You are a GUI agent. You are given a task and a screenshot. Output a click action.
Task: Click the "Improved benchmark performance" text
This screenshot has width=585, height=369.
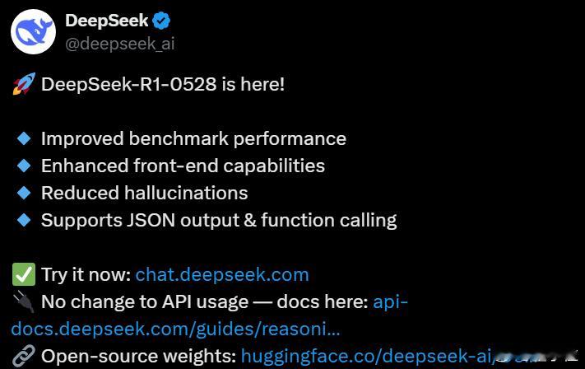[193, 138]
